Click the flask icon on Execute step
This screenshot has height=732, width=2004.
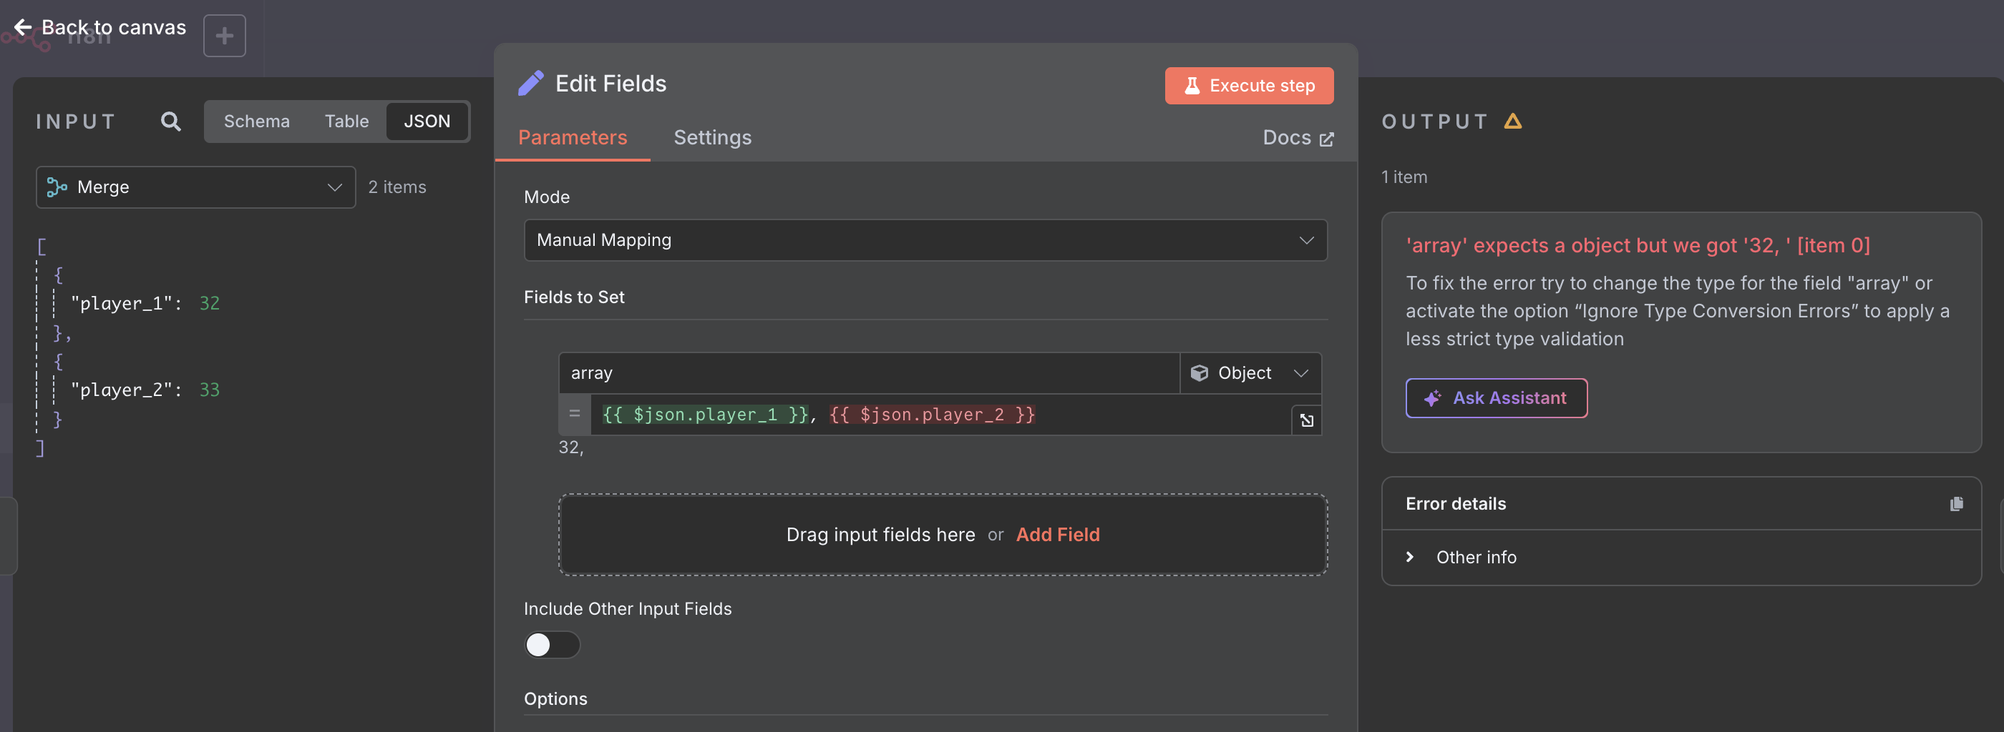pos(1191,86)
